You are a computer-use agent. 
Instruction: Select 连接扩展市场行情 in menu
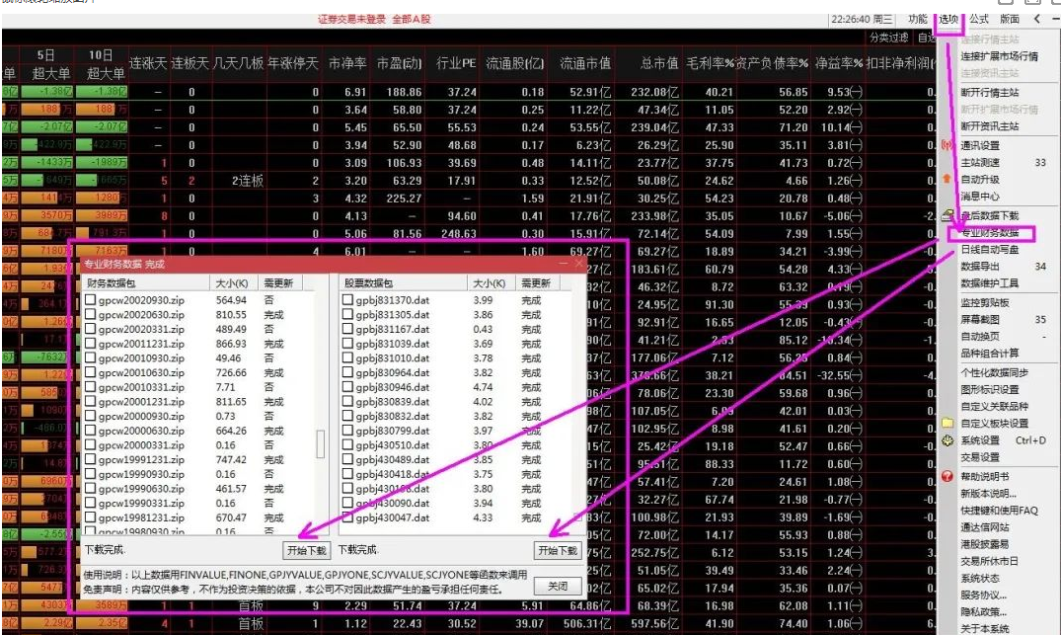[1000, 55]
